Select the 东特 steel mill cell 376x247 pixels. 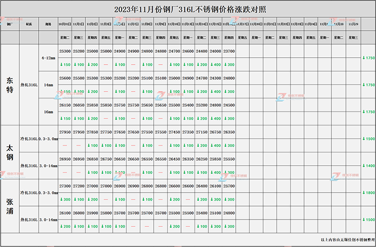click(x=10, y=85)
